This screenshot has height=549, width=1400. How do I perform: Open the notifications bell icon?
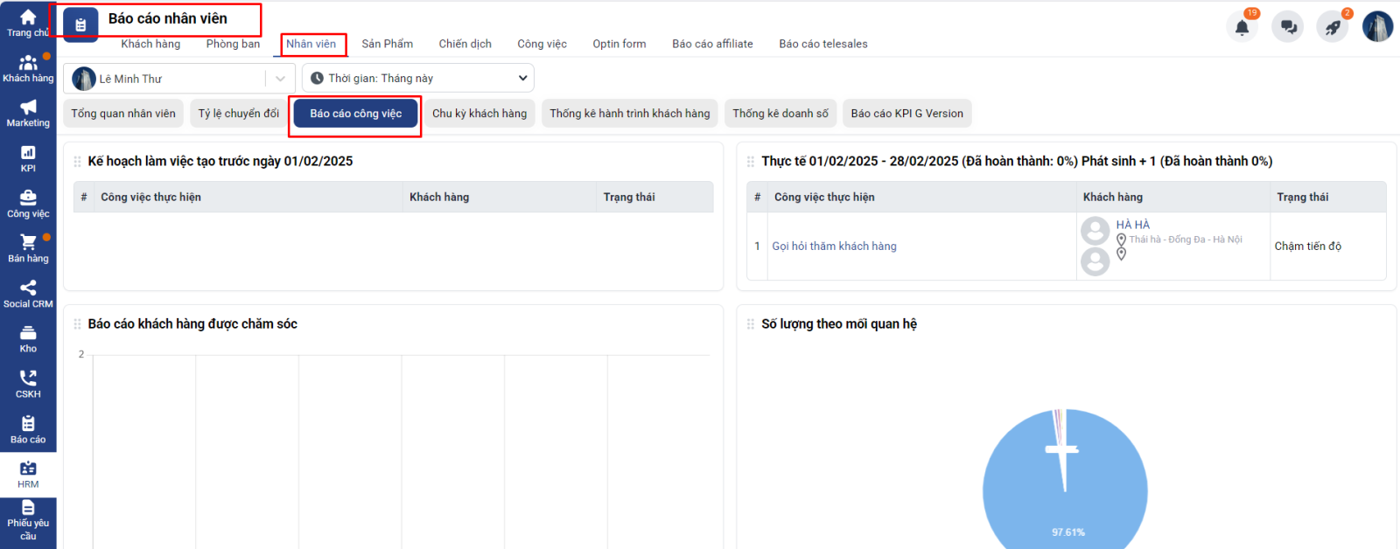1242,27
